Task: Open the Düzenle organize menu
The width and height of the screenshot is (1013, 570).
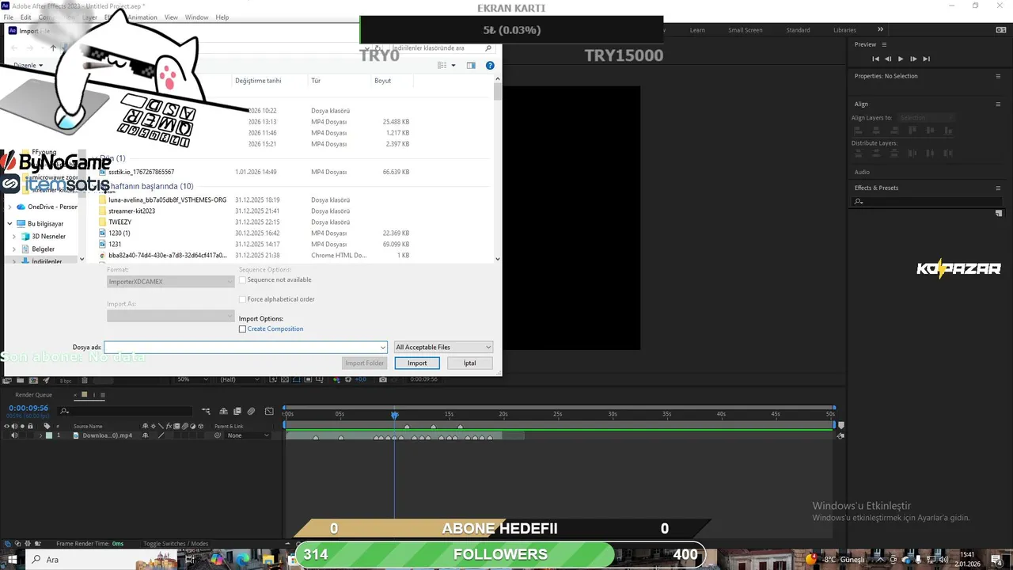Action: (x=28, y=65)
